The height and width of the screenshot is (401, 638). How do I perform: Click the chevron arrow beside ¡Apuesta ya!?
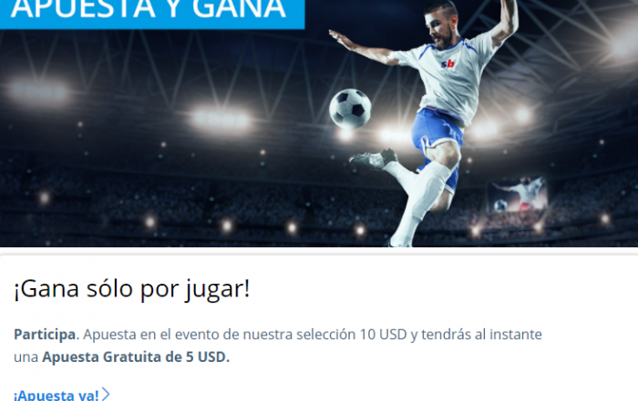coord(106,394)
